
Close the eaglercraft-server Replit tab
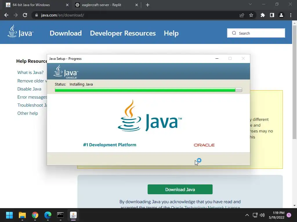137,5
